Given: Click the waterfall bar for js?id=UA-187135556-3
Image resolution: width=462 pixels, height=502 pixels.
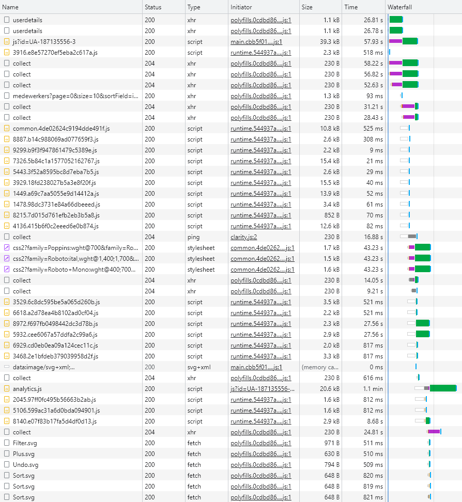Looking at the screenshot, I should (x=404, y=41).
